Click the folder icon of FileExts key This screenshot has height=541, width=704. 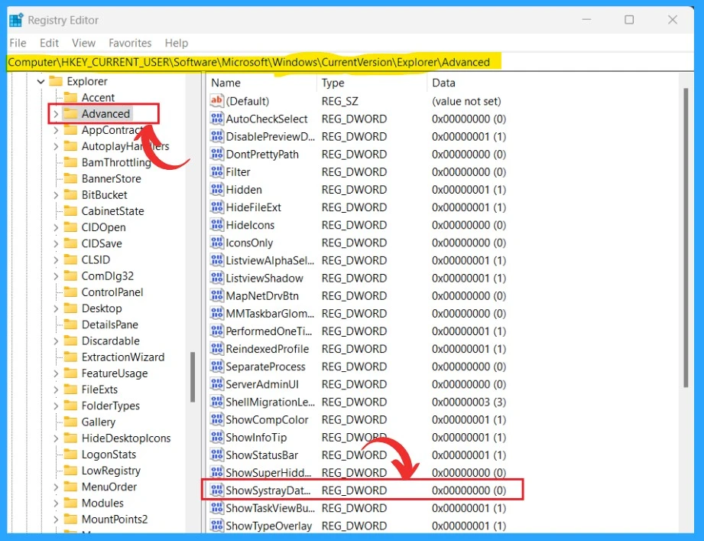[70, 389]
